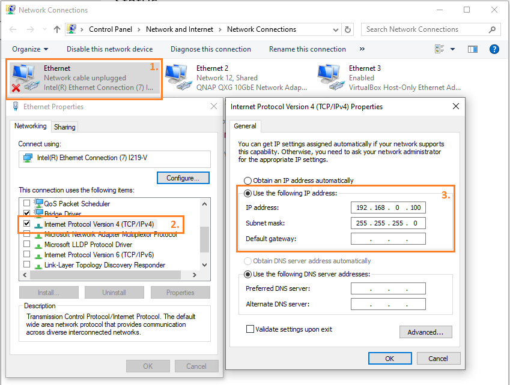
Task: Click the Subnet mask field
Action: (388, 223)
